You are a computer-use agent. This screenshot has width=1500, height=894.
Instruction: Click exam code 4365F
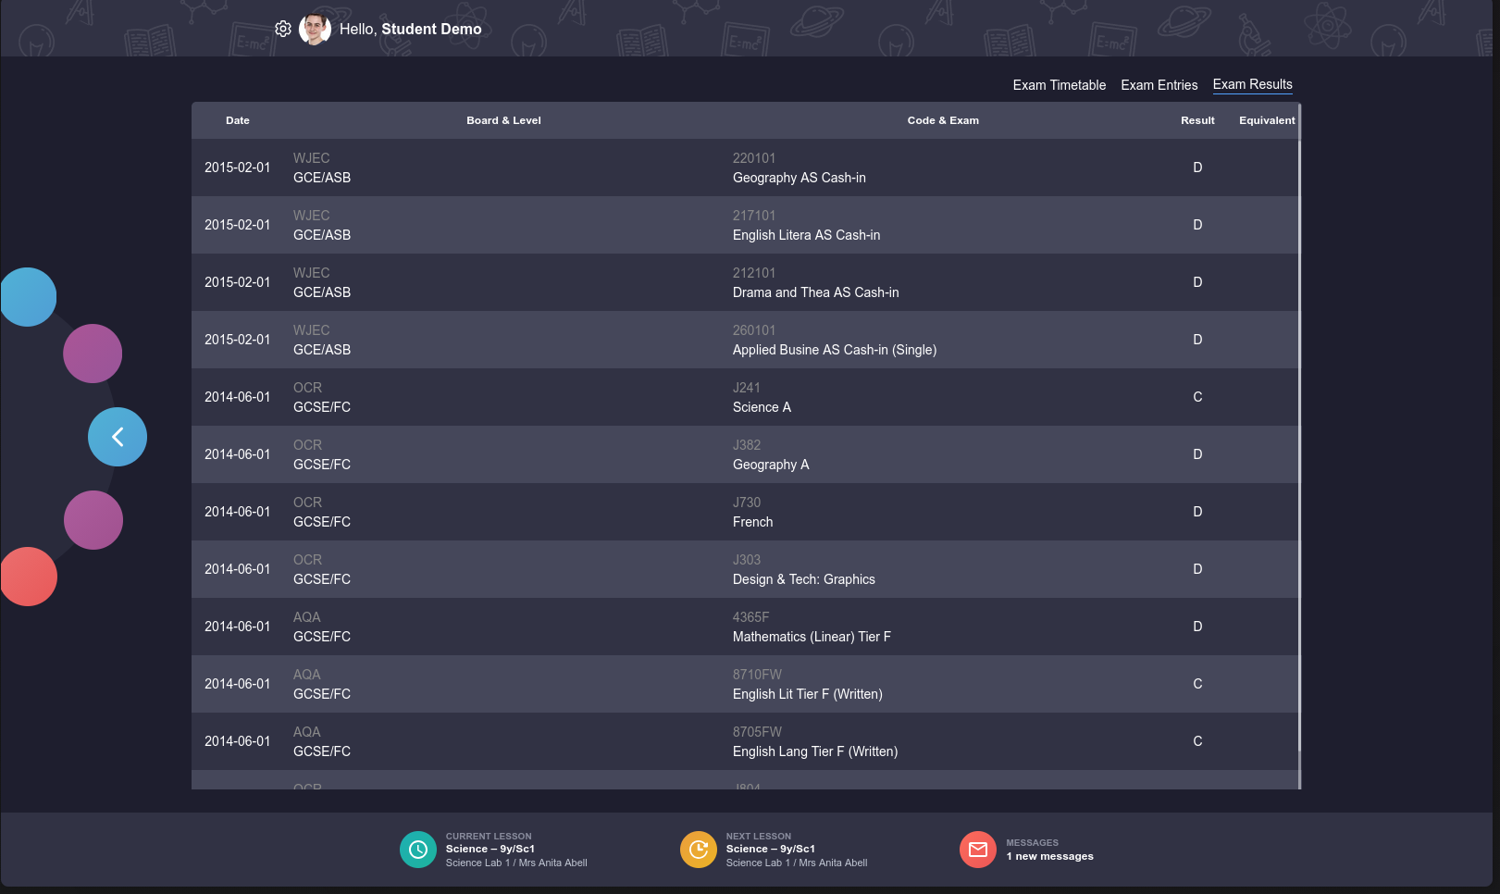pos(751,617)
